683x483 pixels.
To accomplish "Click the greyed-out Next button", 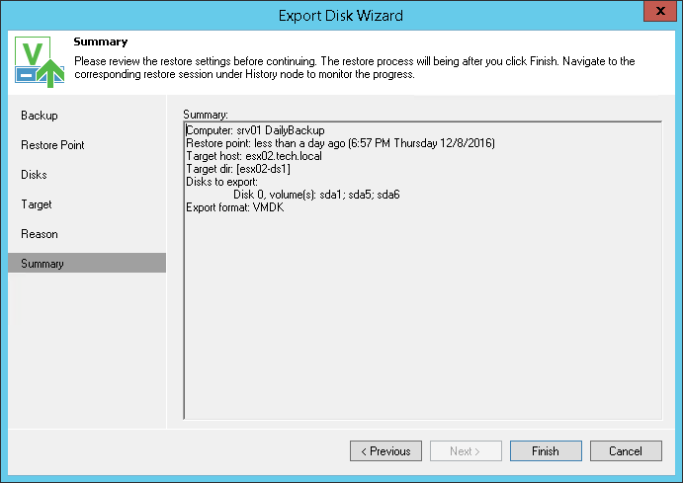I will 466,451.
